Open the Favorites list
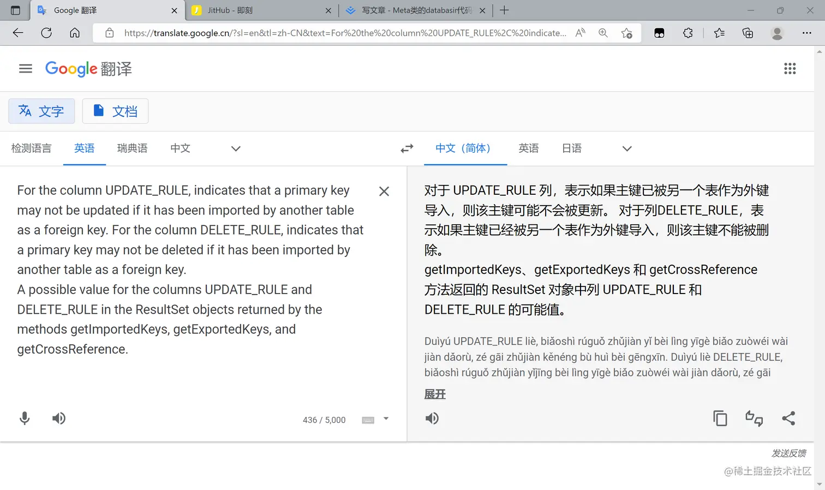 719,33
